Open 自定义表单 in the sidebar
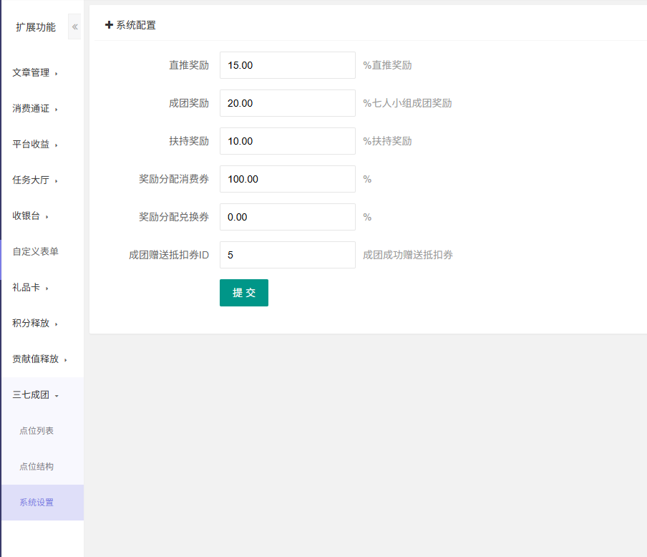 [35, 251]
